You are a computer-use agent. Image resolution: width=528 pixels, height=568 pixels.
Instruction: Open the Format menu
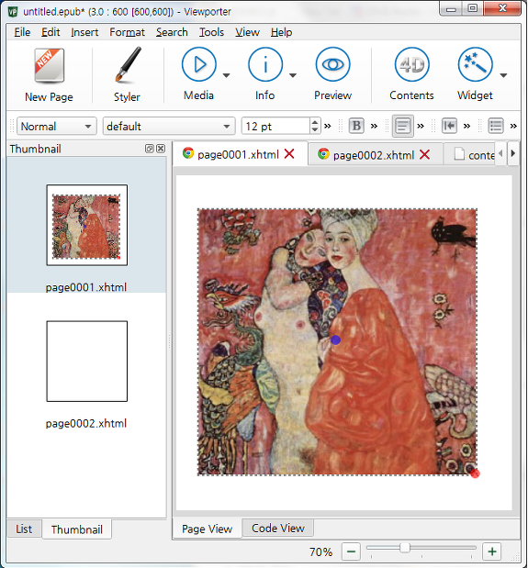coord(128,32)
